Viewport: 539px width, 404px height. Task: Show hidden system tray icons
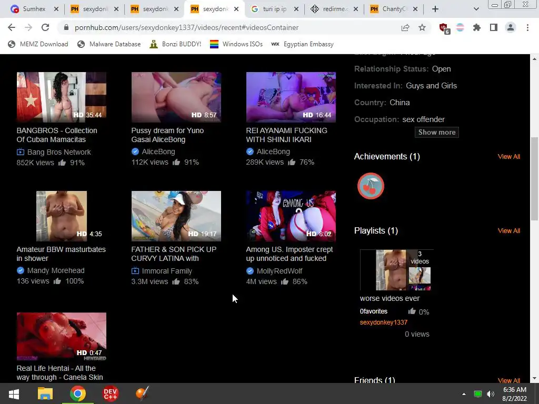point(464,394)
